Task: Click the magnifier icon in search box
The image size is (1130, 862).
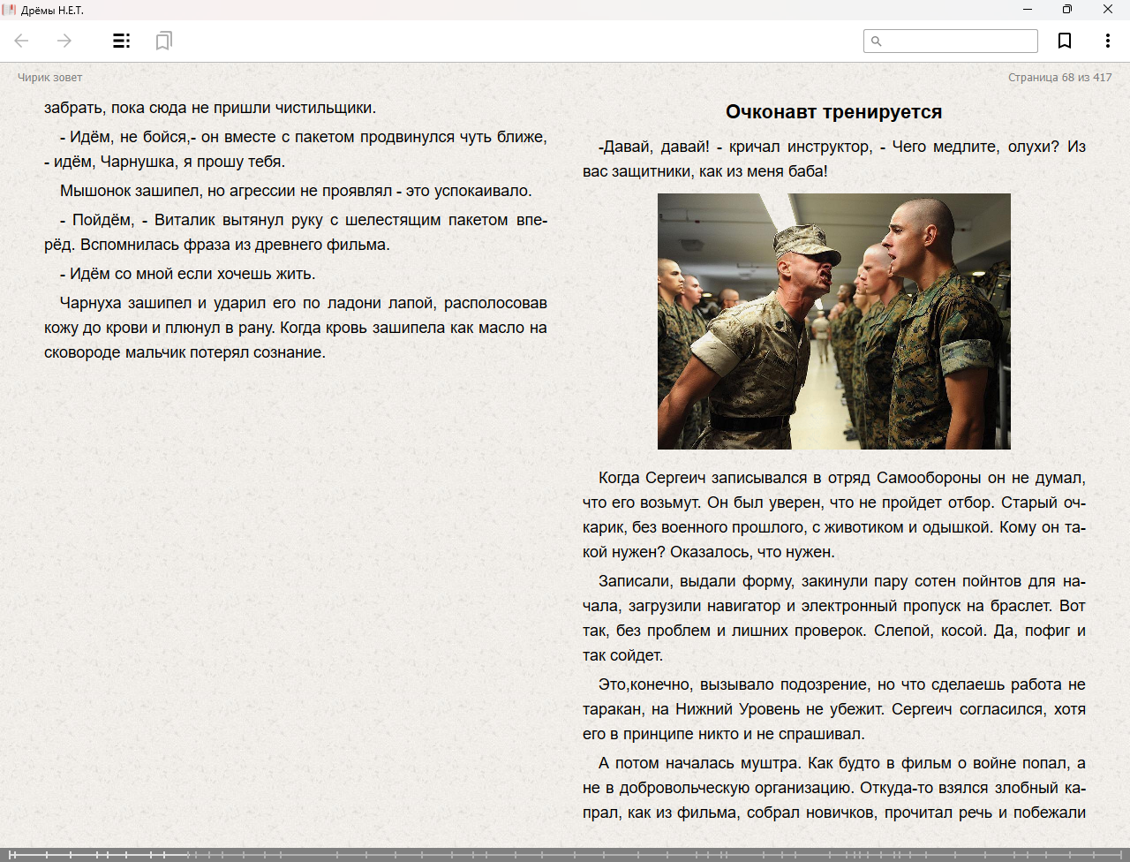Action: [877, 42]
